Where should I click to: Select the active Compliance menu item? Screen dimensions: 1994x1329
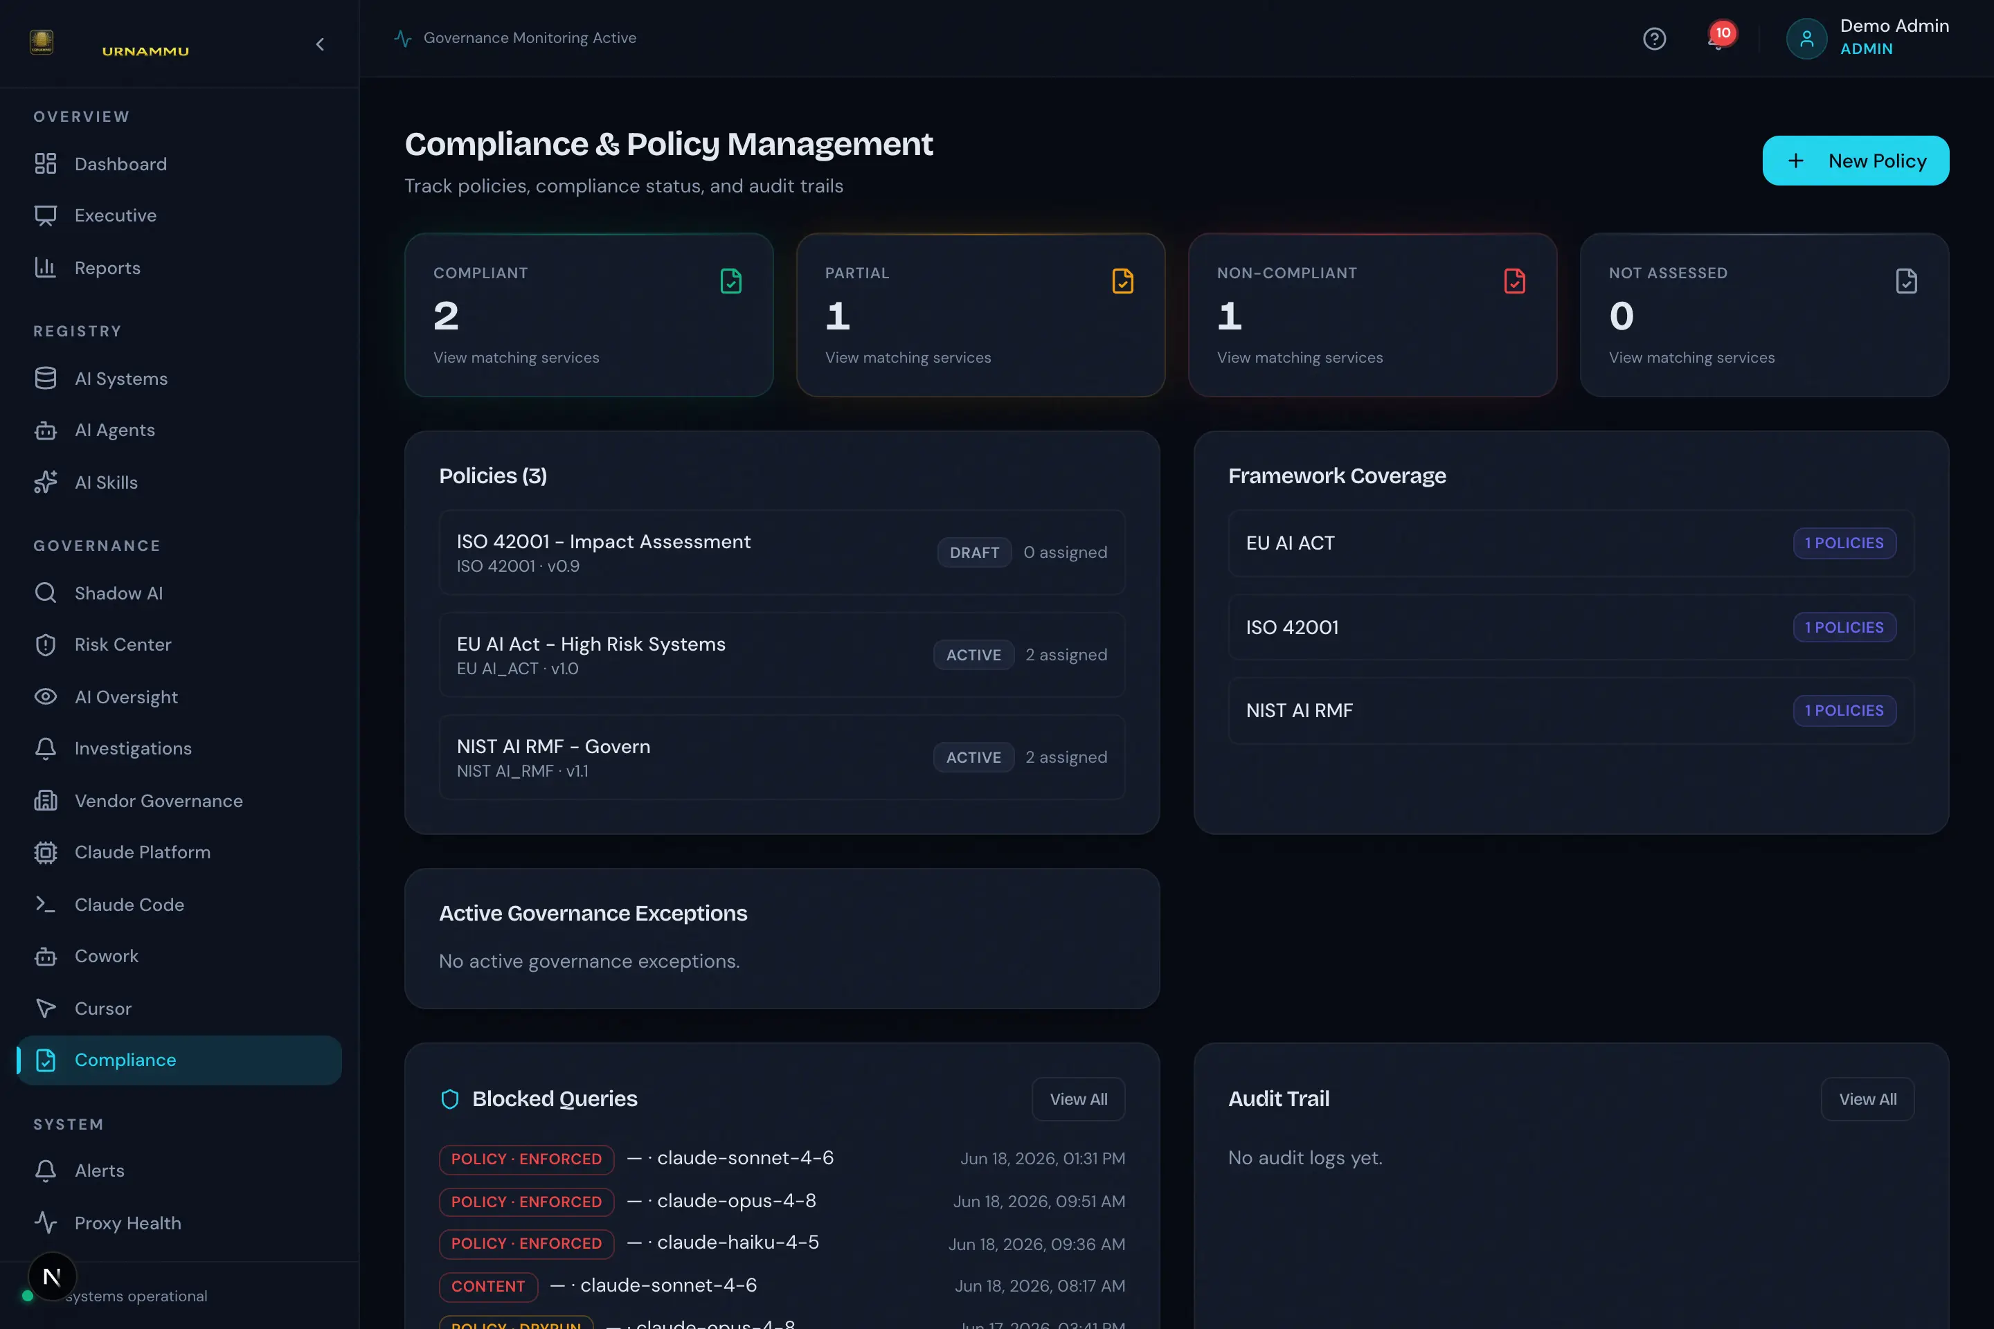click(x=179, y=1060)
